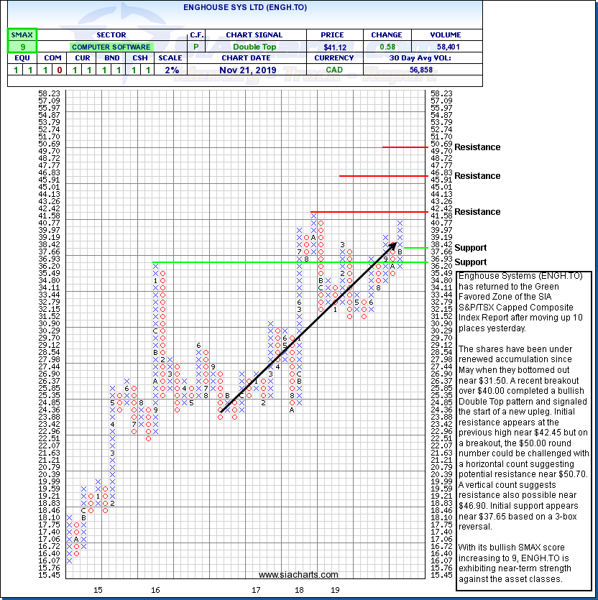Click the C.F. value P cell

coord(195,47)
